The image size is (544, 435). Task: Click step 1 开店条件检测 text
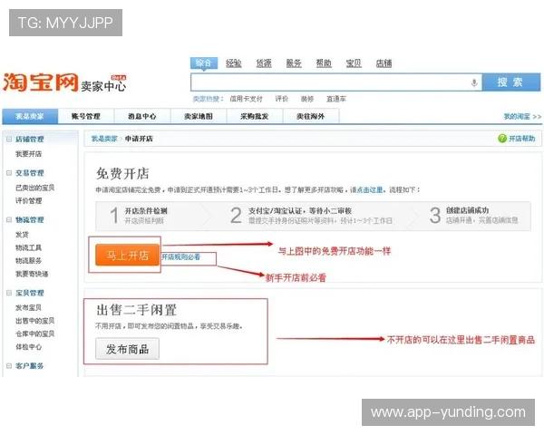coord(146,210)
